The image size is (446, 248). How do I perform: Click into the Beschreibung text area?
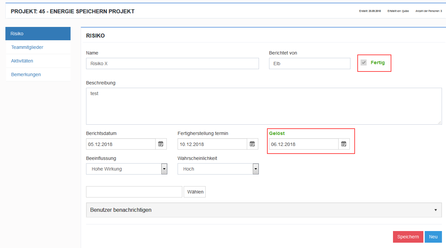264,106
